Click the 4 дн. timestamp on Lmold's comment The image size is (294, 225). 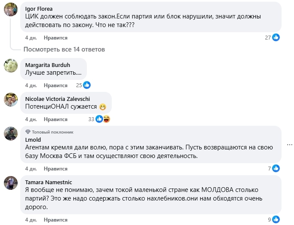coord(31,169)
